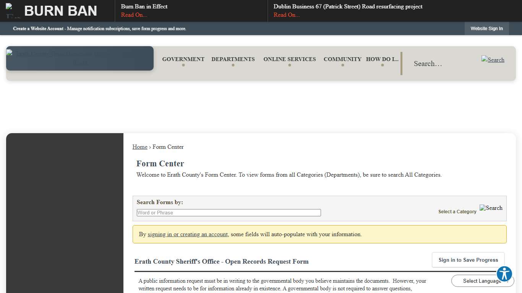Open the Google Translate widget icon
The image size is (522, 293).
[483, 281]
